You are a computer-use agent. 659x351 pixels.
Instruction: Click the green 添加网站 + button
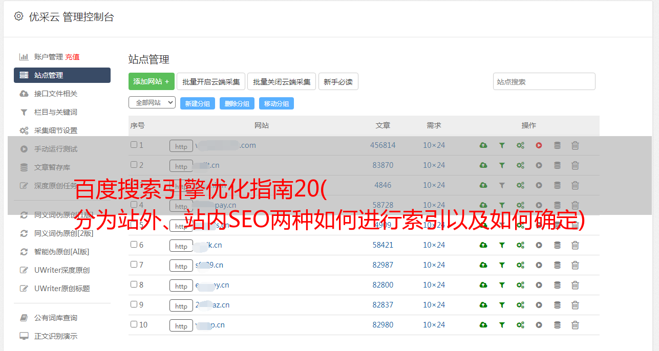(152, 81)
